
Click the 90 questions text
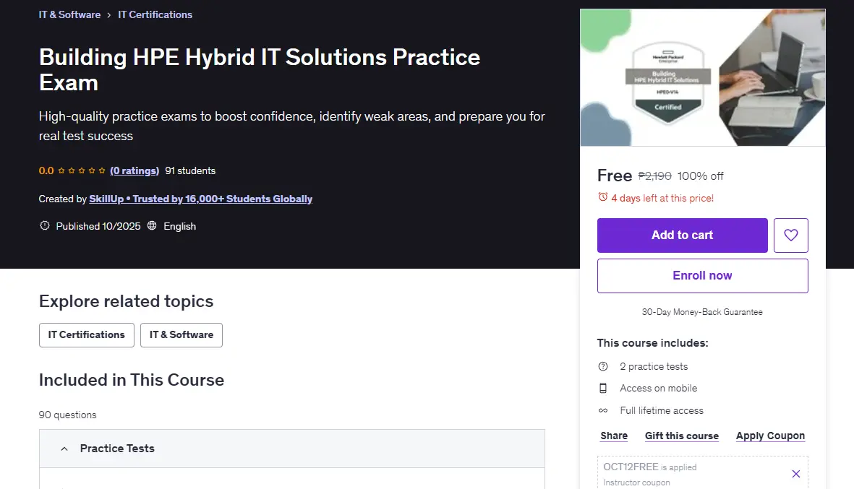[67, 415]
